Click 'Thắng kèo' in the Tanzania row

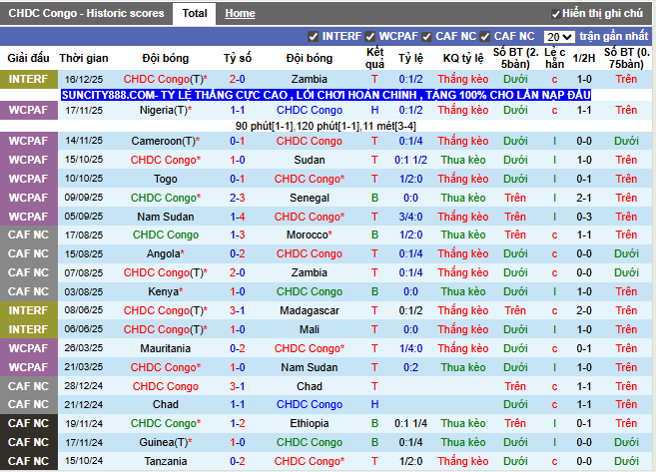coord(463,461)
